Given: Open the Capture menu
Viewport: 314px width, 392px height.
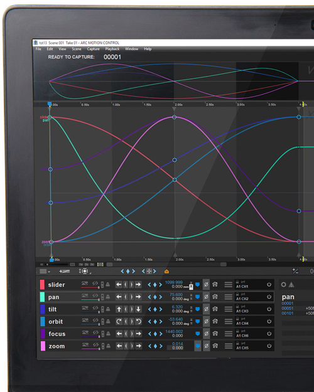Looking at the screenshot, I should pyautogui.click(x=93, y=49).
